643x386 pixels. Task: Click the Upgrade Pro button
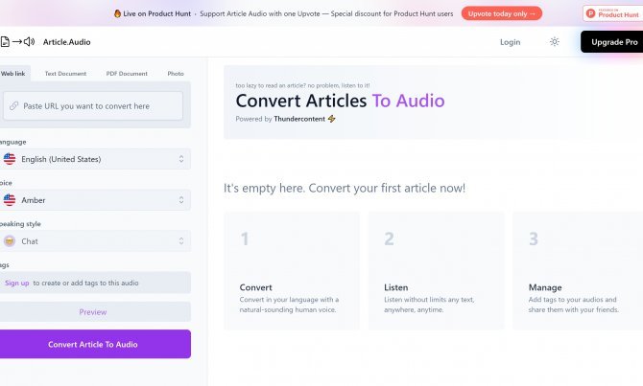click(x=612, y=42)
